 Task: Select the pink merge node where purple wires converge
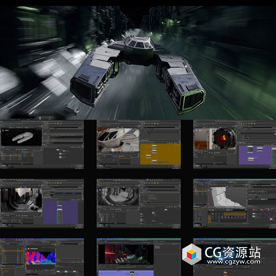click(271, 219)
